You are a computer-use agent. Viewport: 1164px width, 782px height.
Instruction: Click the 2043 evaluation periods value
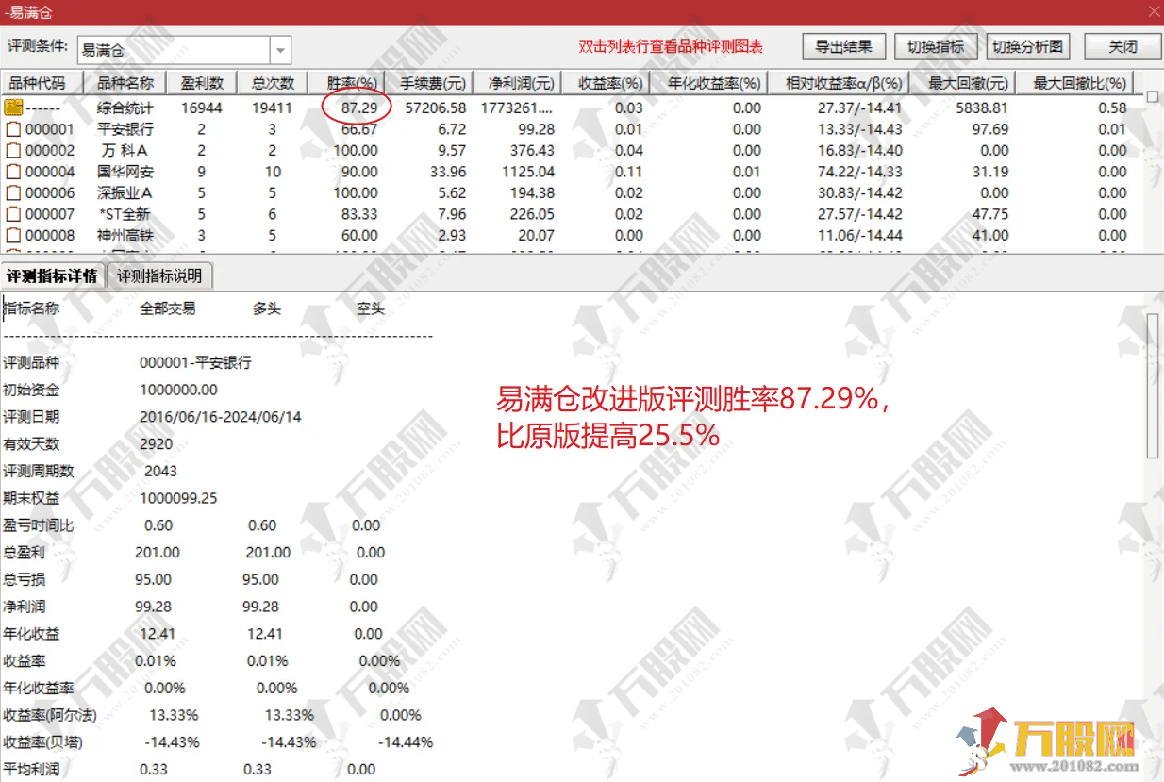coord(160,471)
